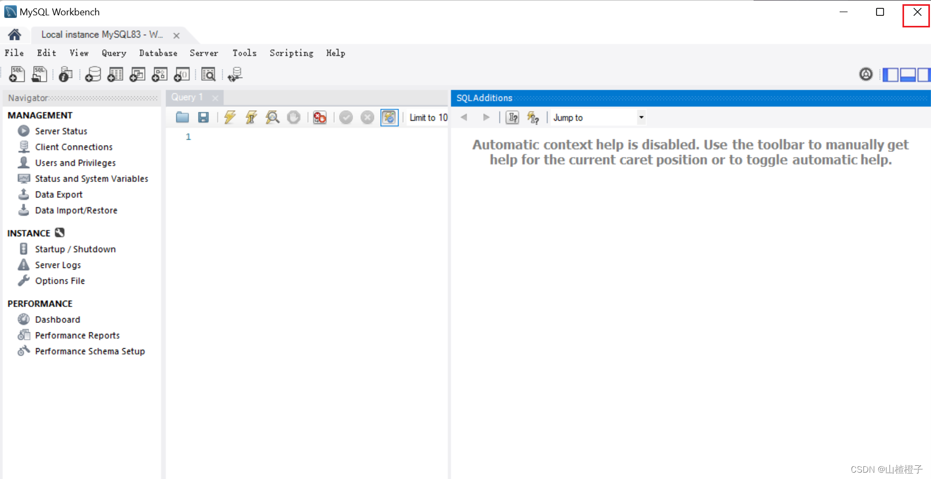Open the Scripting menu
Viewport: 931px width, 479px height.
point(291,53)
